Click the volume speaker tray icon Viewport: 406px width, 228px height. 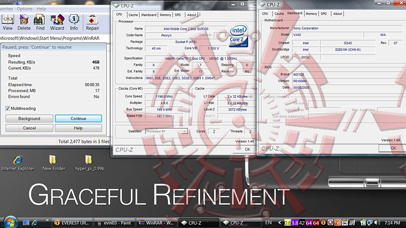(377, 222)
